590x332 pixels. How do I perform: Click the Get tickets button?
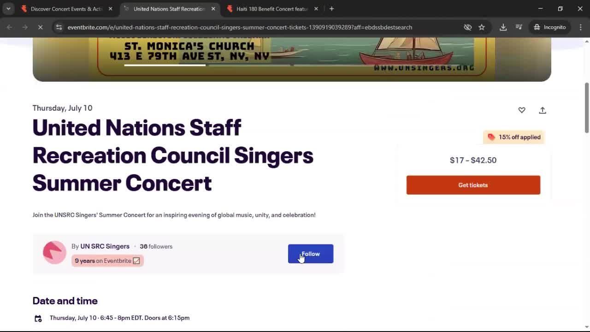[x=473, y=185]
